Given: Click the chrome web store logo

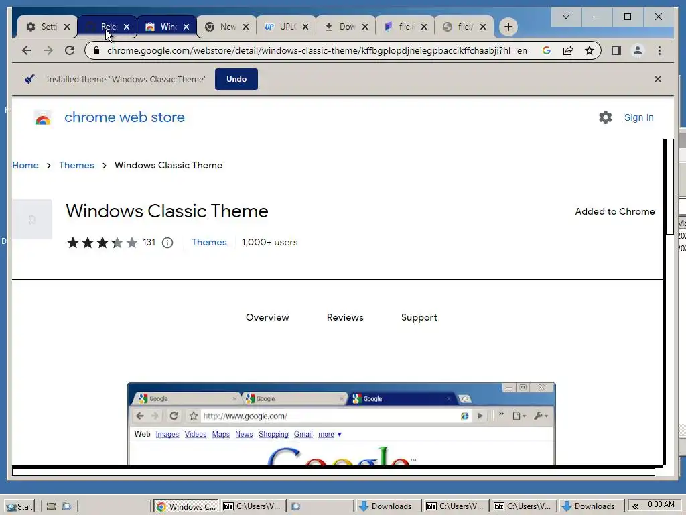Looking at the screenshot, I should click(109, 117).
